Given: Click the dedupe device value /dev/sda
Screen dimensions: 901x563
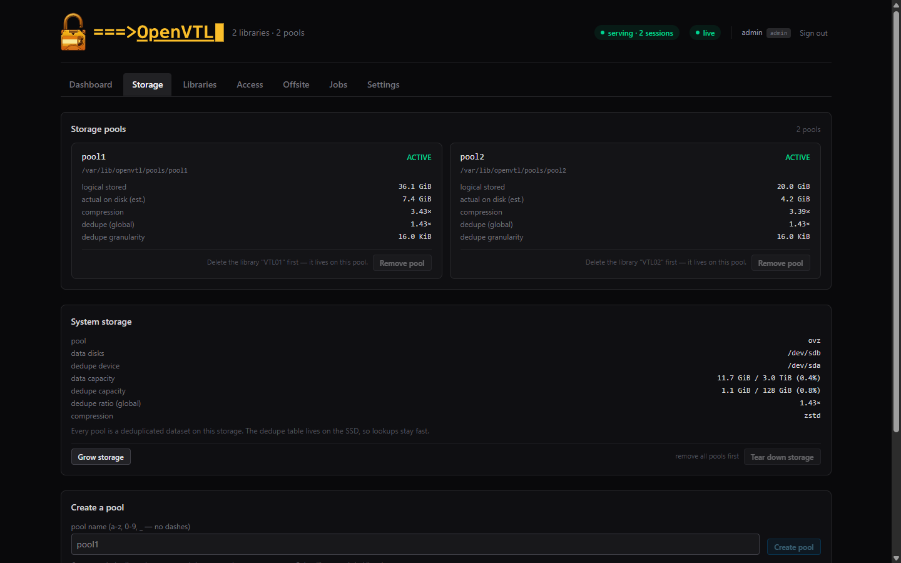Looking at the screenshot, I should 804,365.
